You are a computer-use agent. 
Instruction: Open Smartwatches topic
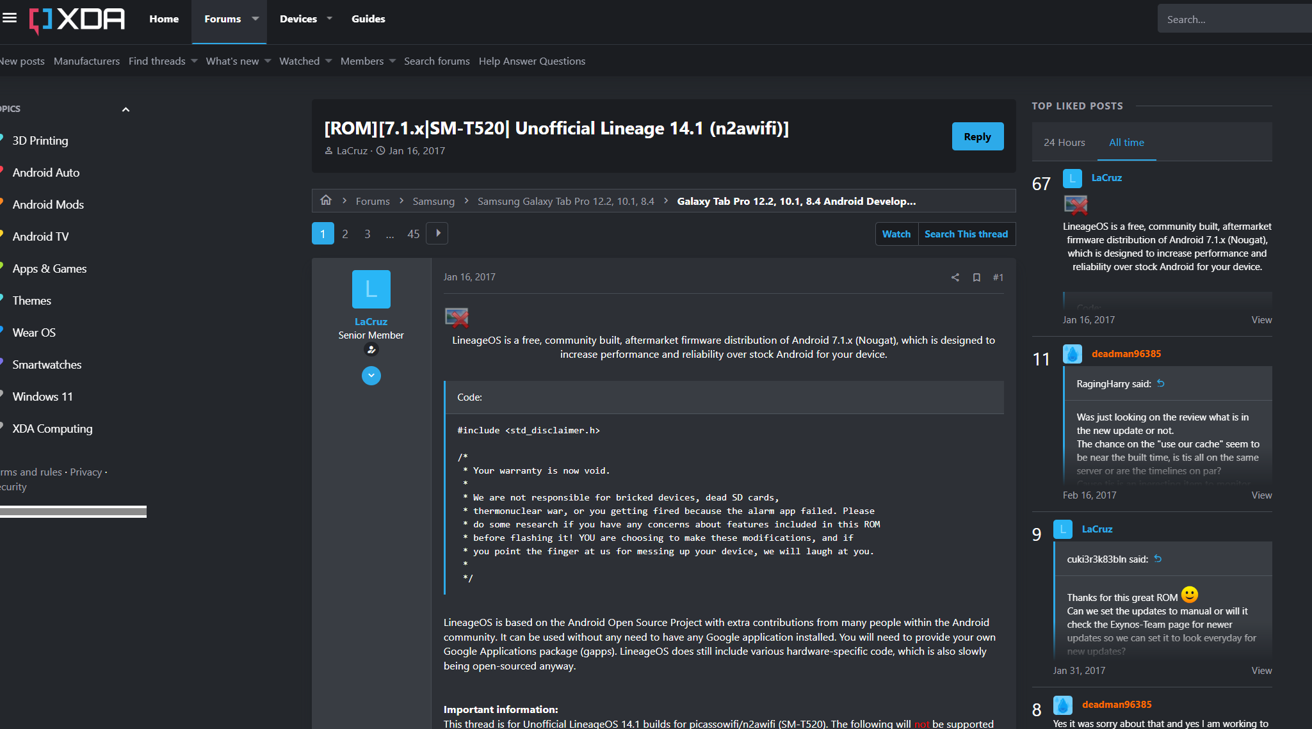click(47, 365)
